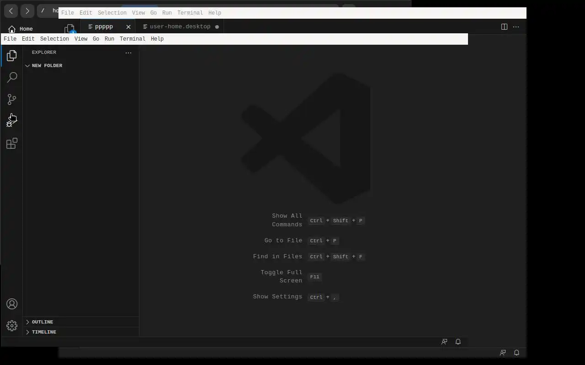585x365 pixels.
Task: Go back in the file manager
Action: click(11, 10)
